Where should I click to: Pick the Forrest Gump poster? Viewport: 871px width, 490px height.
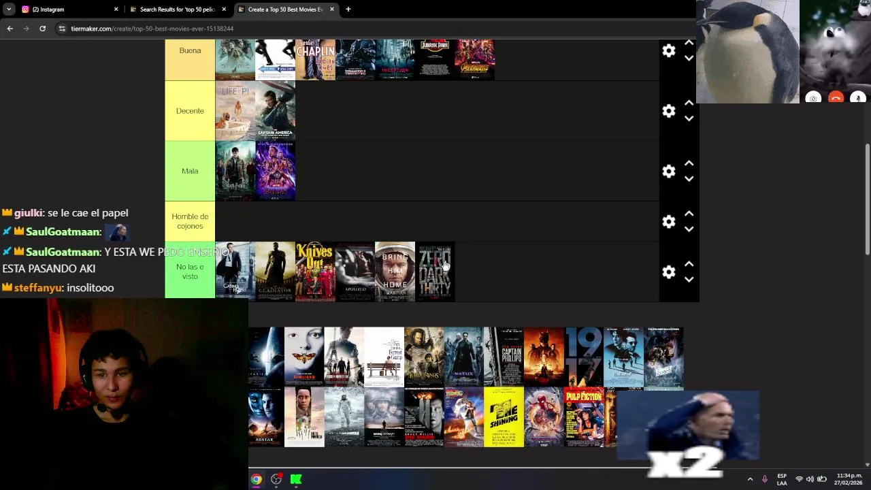click(384, 357)
